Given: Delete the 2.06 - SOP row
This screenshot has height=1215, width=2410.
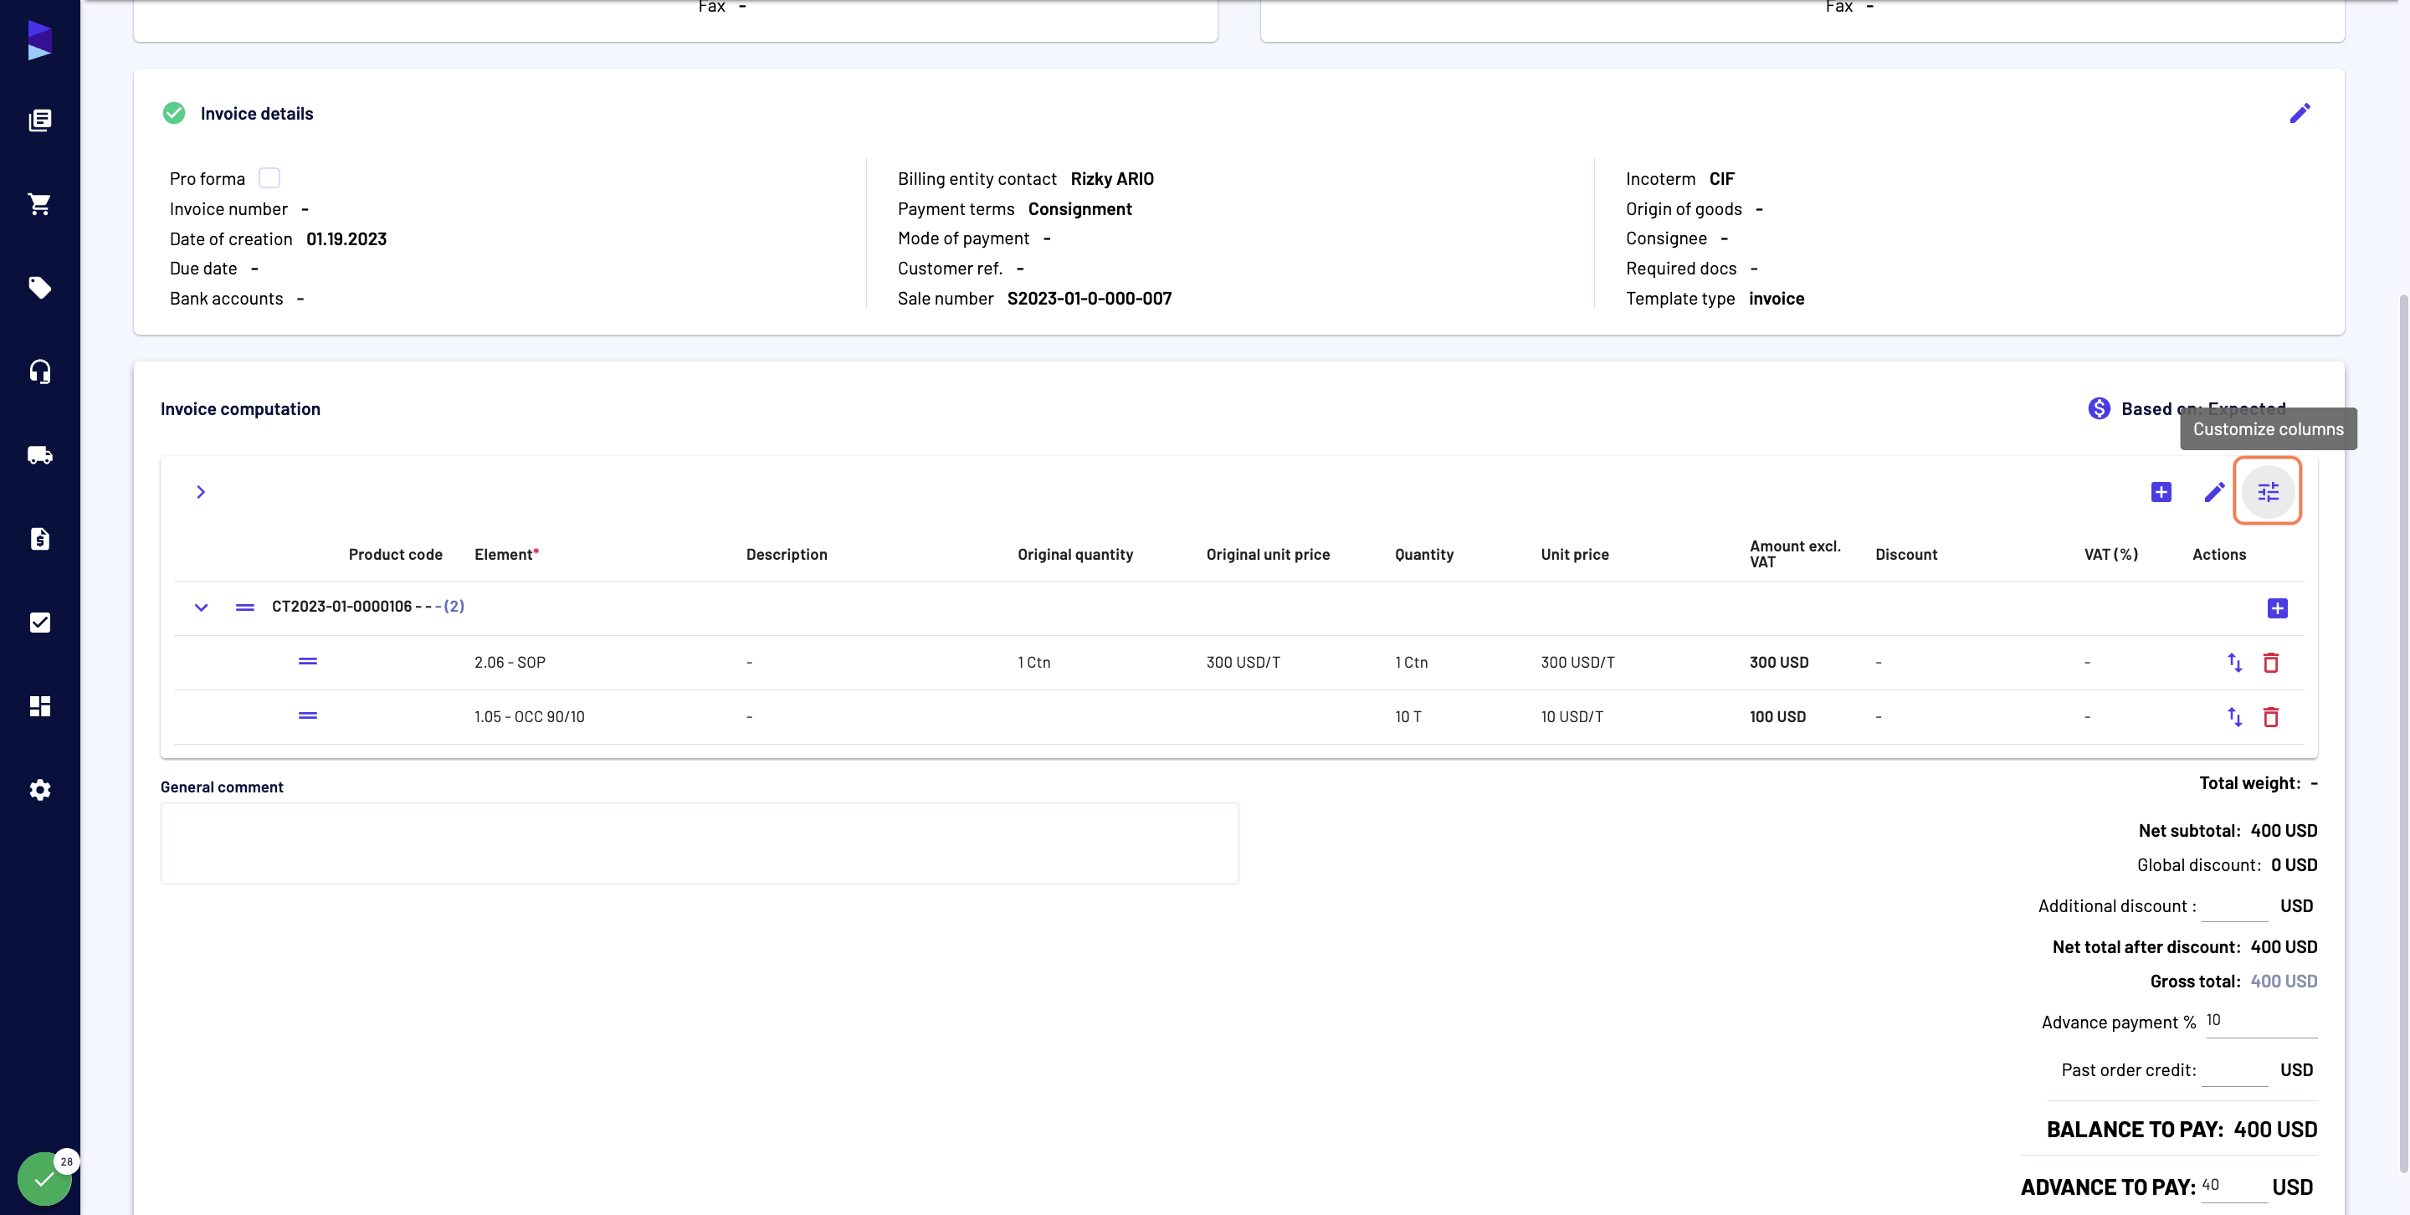Looking at the screenshot, I should click(x=2270, y=664).
